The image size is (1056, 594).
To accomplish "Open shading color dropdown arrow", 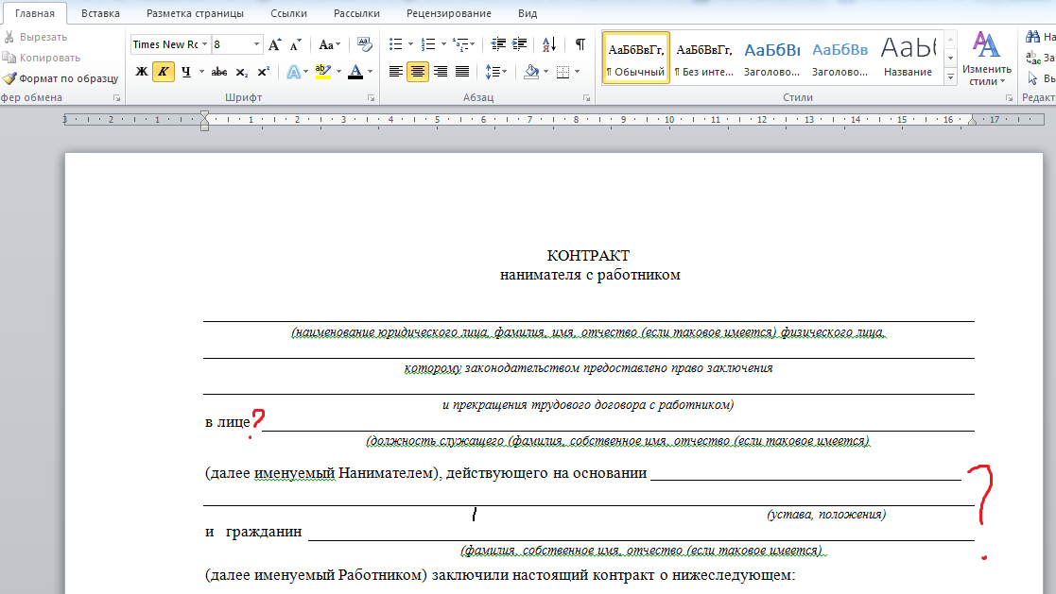I will coord(545,72).
